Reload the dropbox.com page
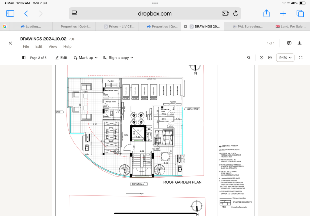Viewport: 310px width, 216px height. click(x=236, y=14)
